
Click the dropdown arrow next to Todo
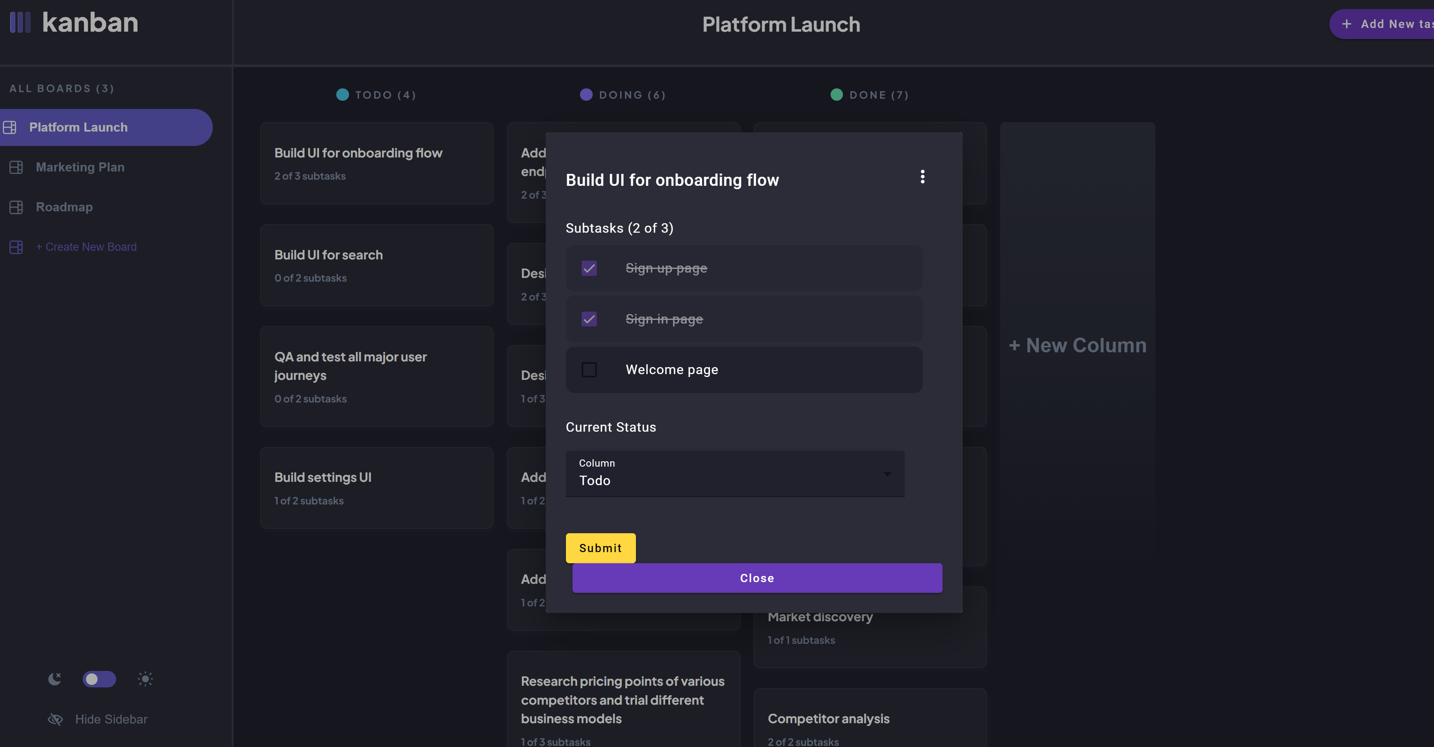(x=887, y=474)
